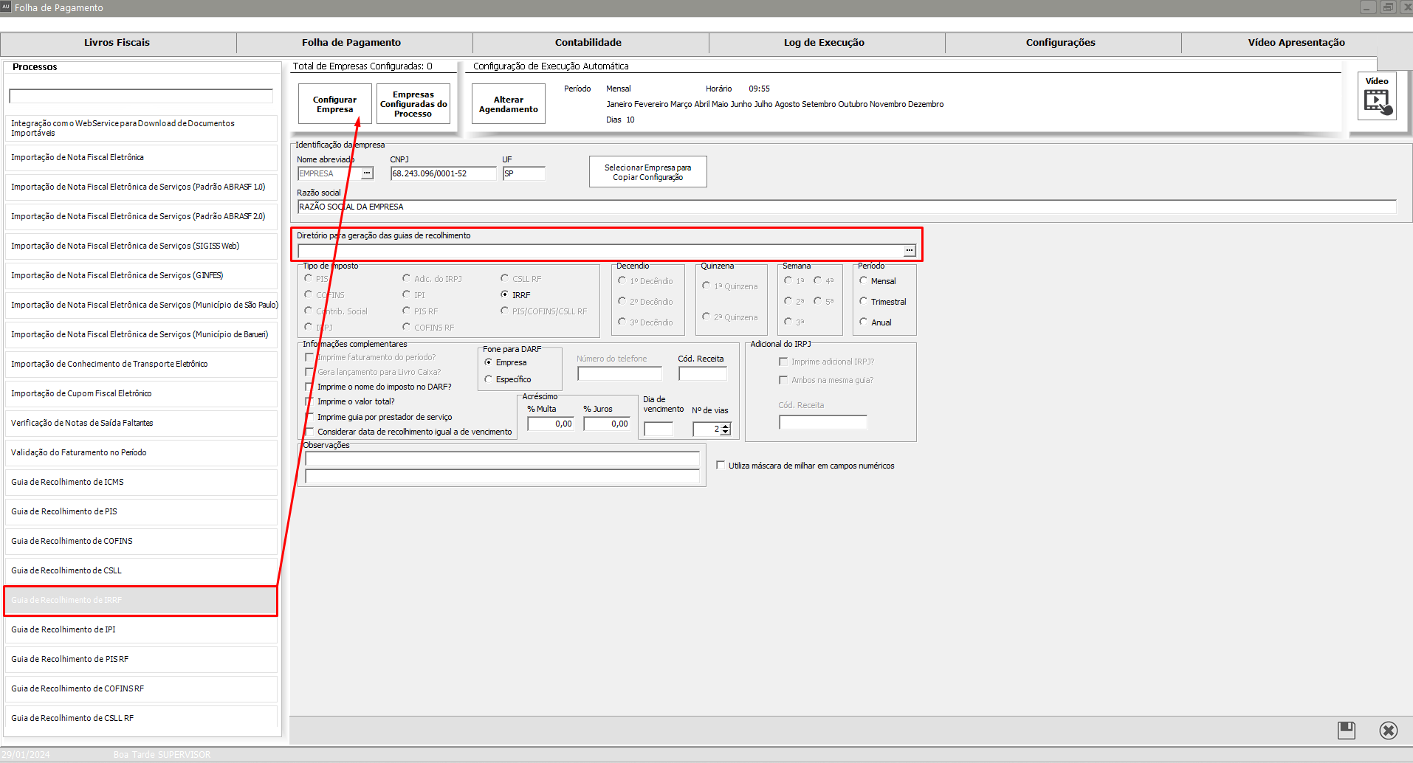1413x763 pixels.
Task: Click the % Multa field
Action: (x=551, y=424)
